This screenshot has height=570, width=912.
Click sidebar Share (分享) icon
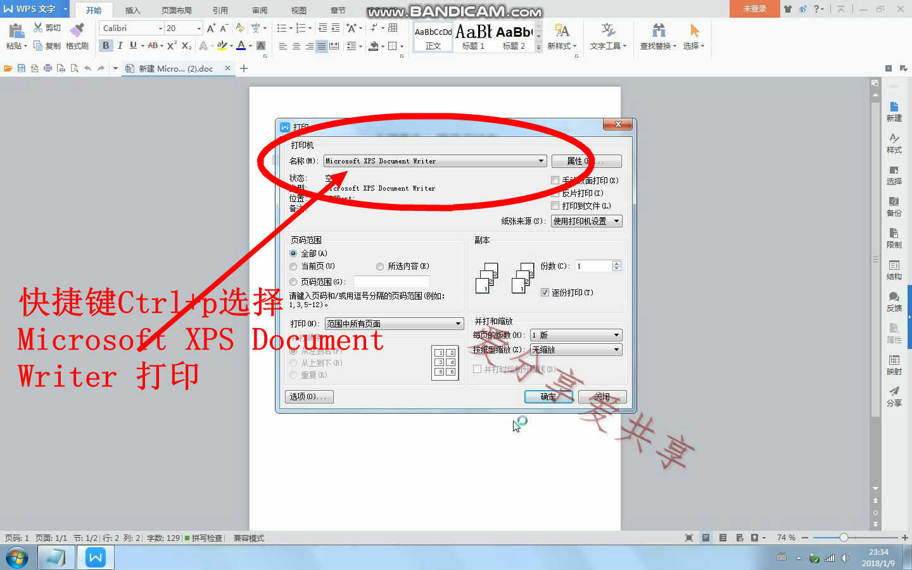pyautogui.click(x=894, y=396)
